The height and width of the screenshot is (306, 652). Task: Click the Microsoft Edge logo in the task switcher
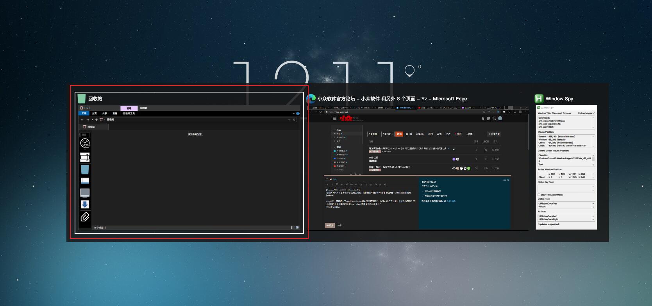point(311,99)
